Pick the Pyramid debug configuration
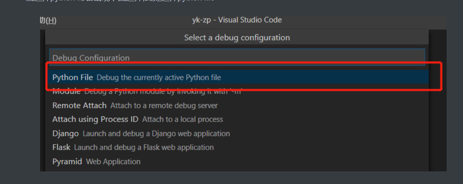The height and width of the screenshot is (184, 463). [67, 162]
